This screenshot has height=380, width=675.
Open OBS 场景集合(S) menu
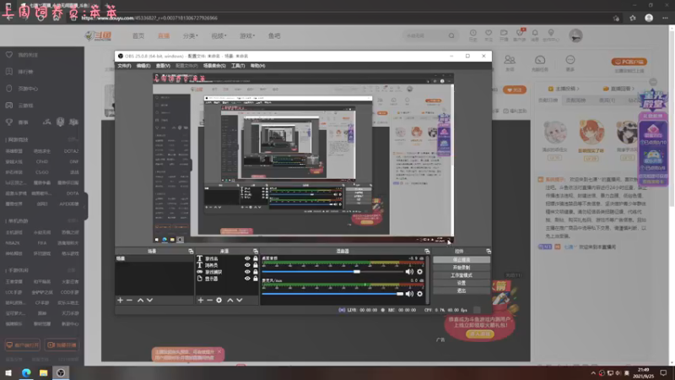214,66
